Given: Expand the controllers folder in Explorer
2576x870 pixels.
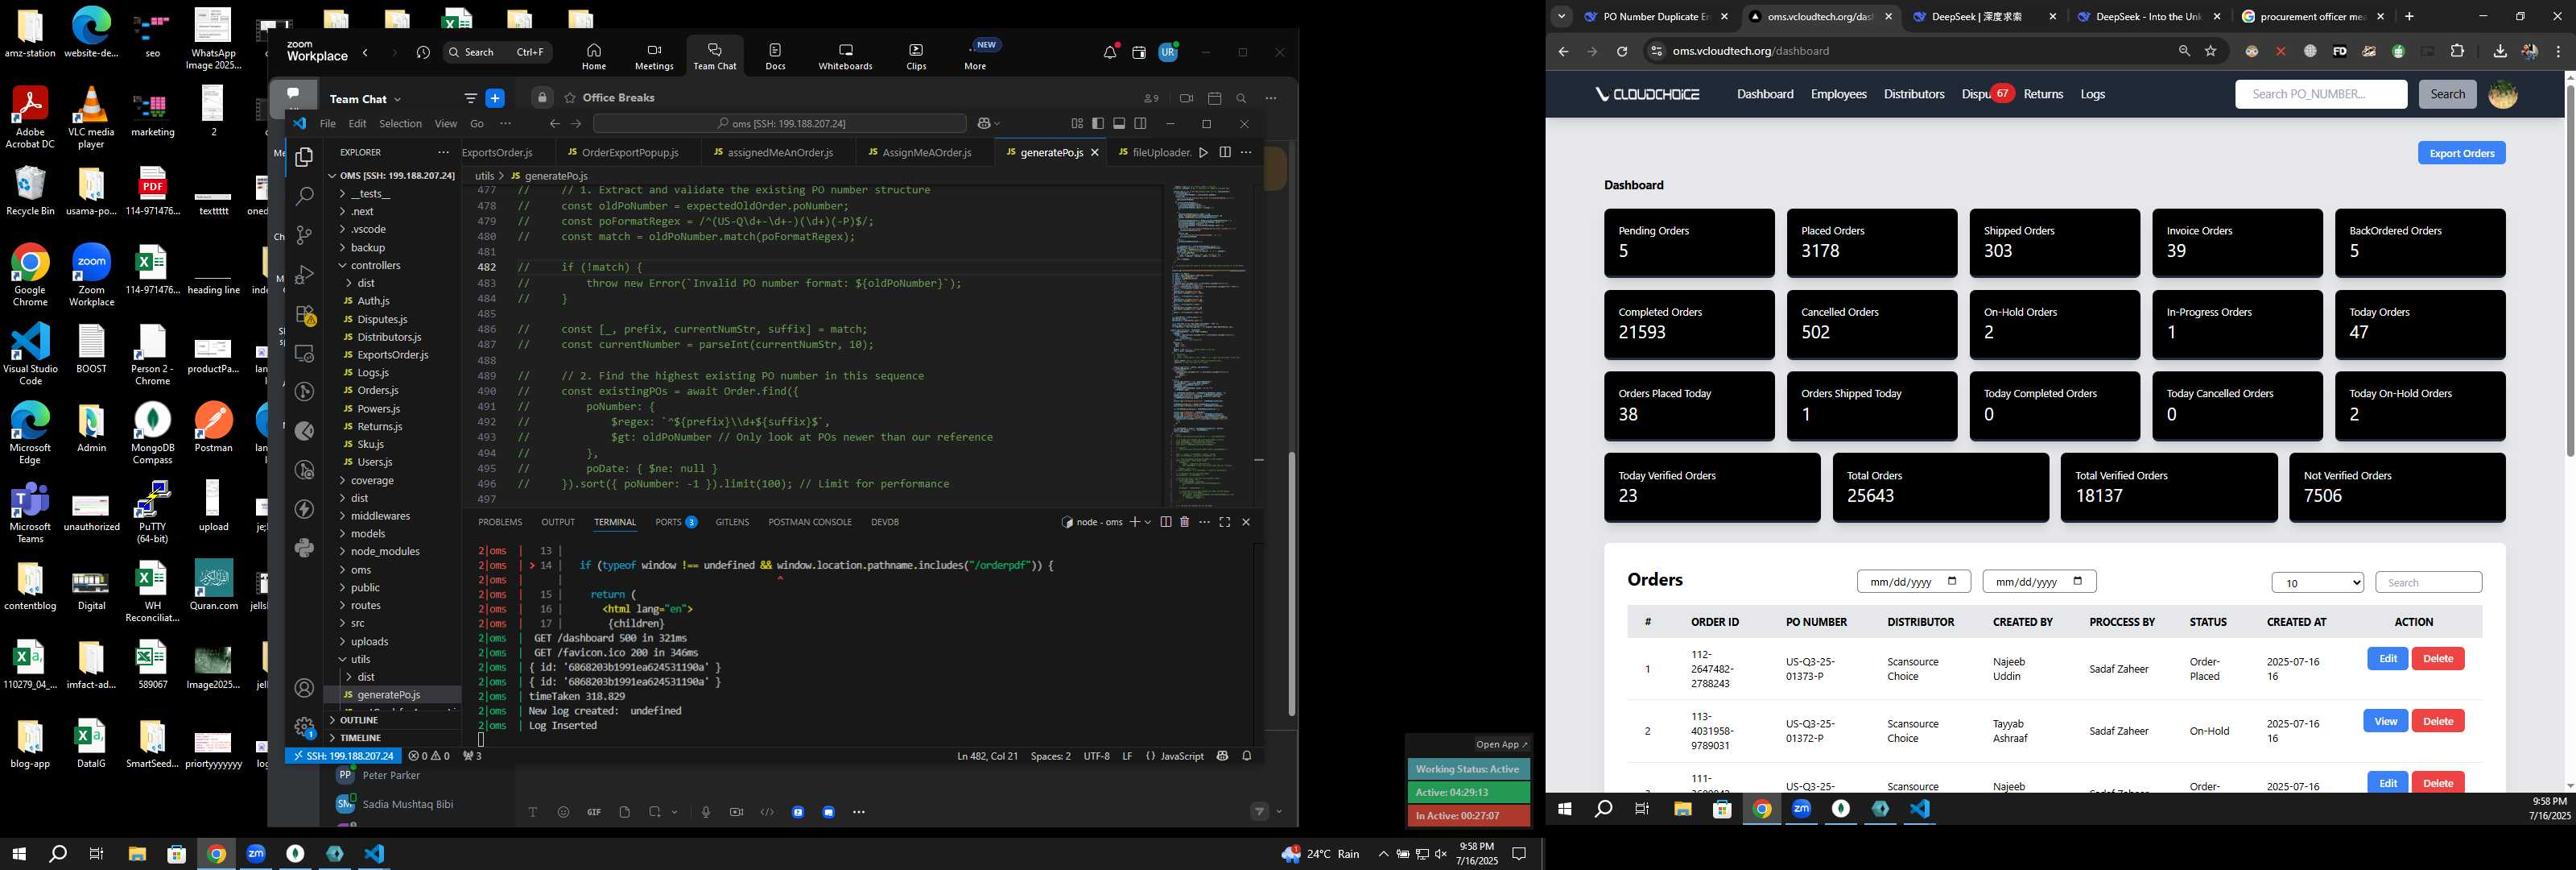Looking at the screenshot, I should point(375,265).
